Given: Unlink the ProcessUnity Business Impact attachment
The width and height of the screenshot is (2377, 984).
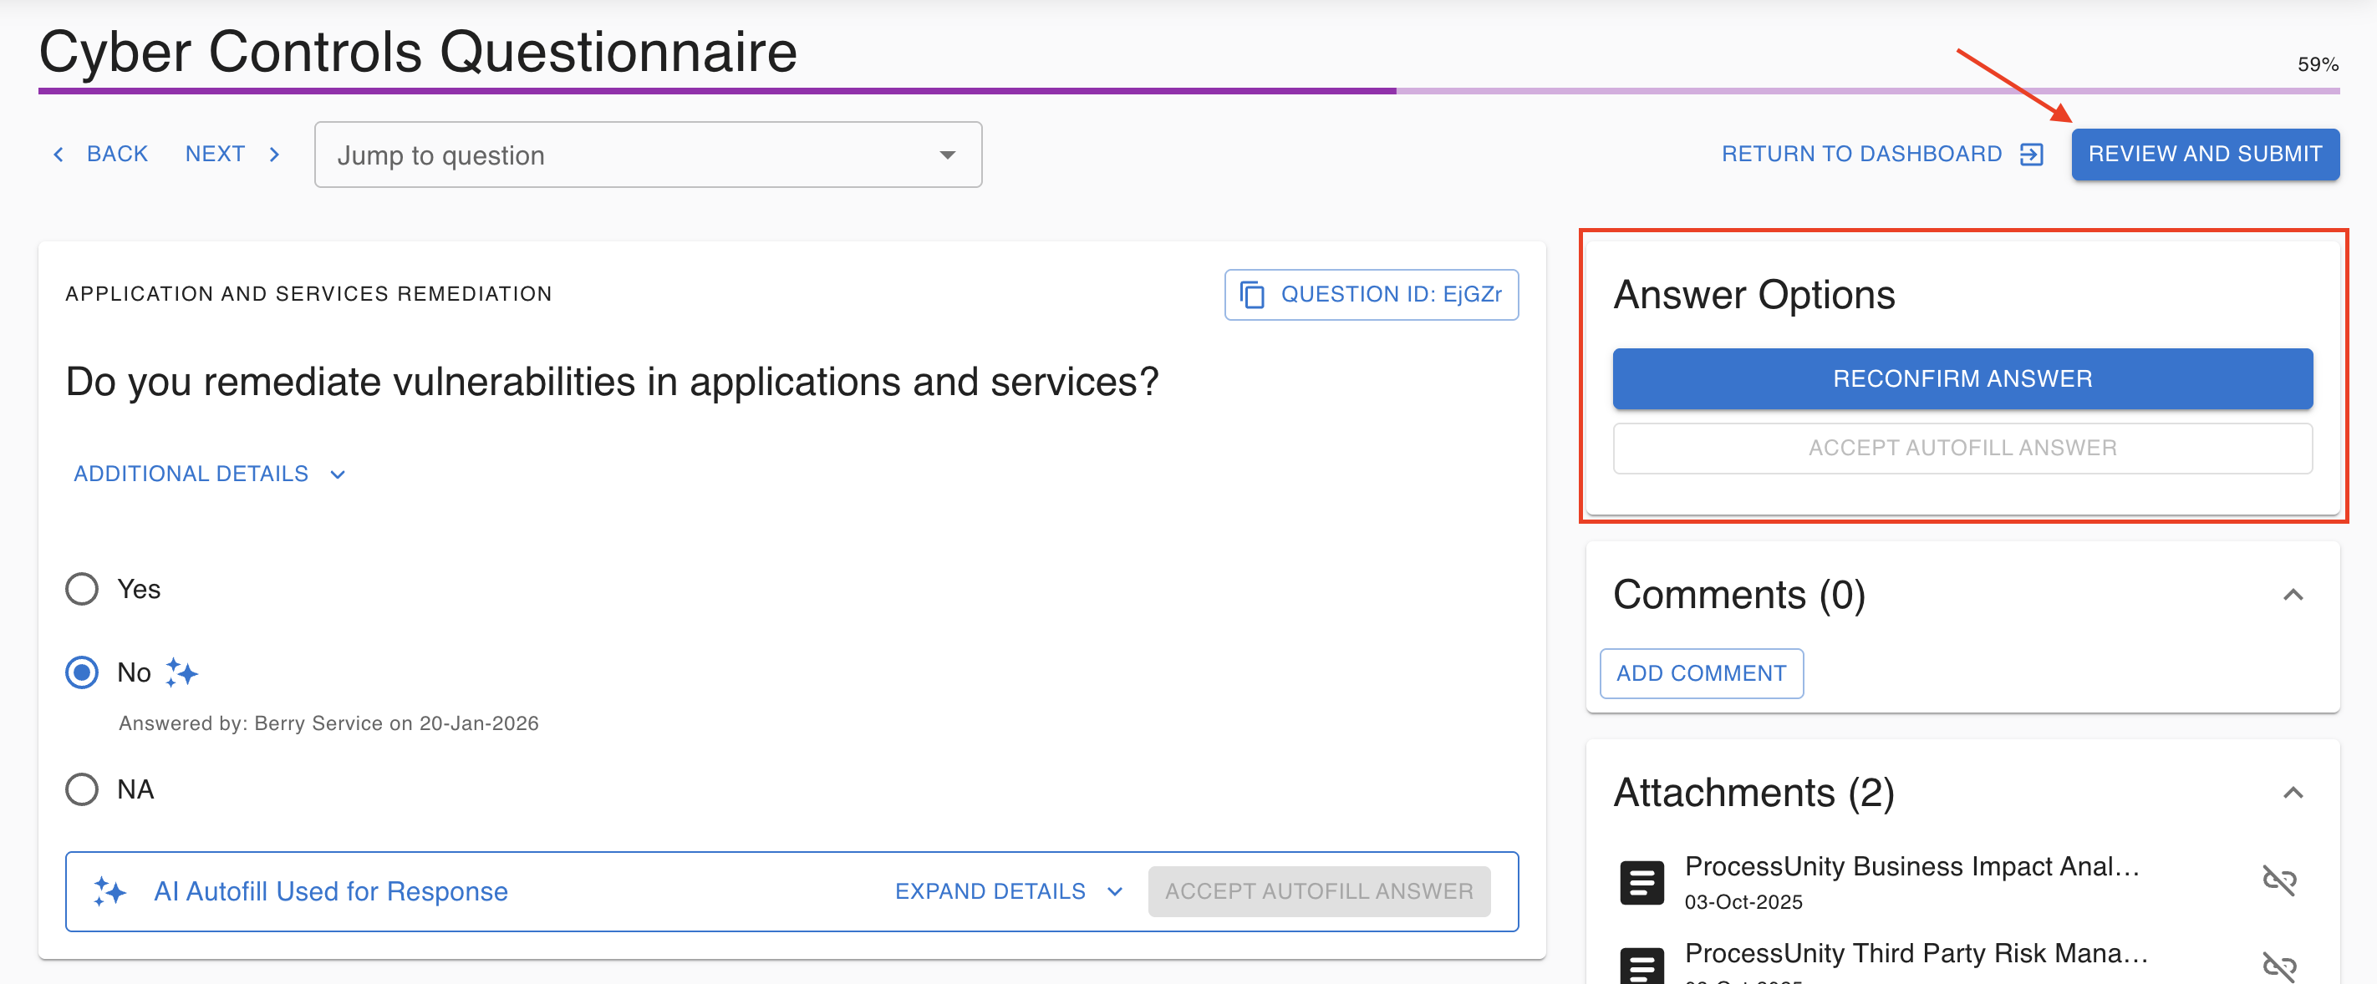Looking at the screenshot, I should pos(2279,880).
